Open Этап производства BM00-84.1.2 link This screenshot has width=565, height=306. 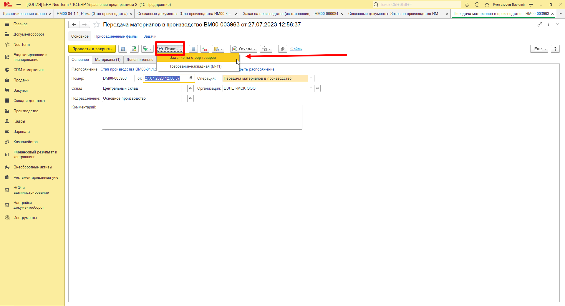129,69
